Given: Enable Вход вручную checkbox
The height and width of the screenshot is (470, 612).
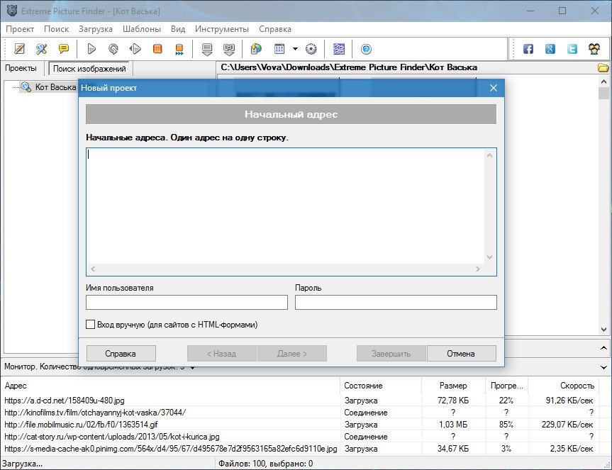Looking at the screenshot, I should (x=90, y=325).
